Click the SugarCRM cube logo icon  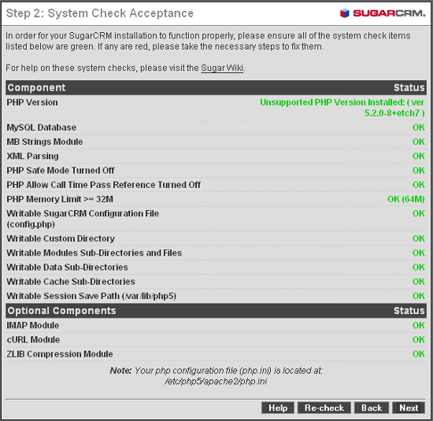point(344,13)
